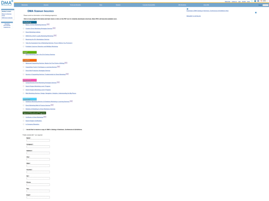Open Search Engine Certification link

point(34,121)
